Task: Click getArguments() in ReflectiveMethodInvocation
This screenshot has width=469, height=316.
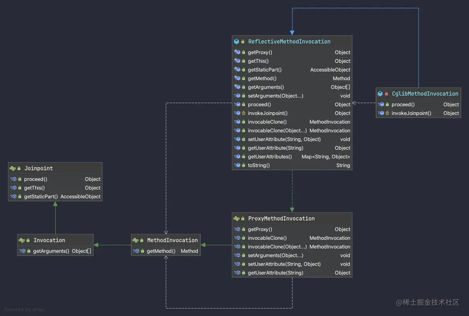Action: coord(266,87)
